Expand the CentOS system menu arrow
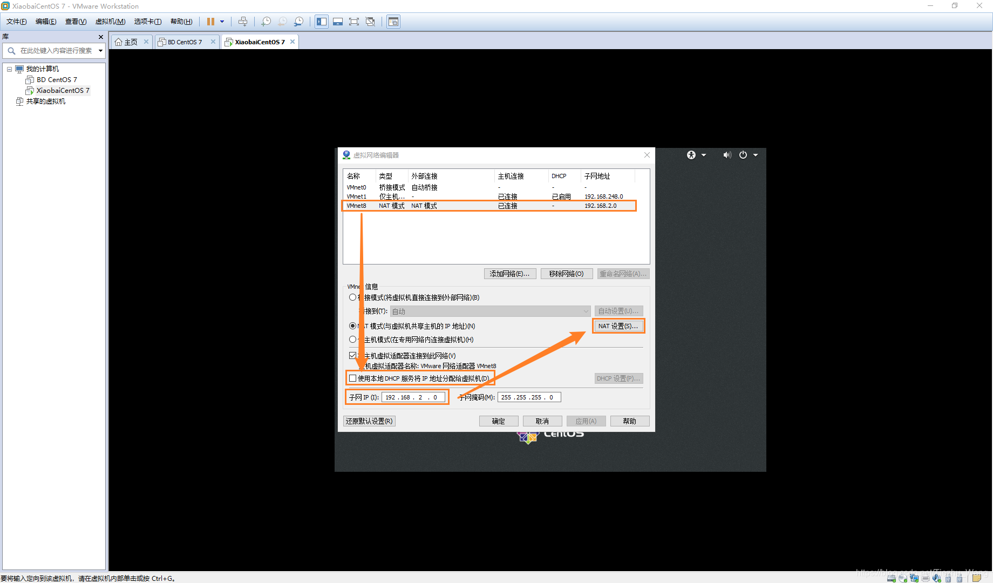 pyautogui.click(x=756, y=155)
